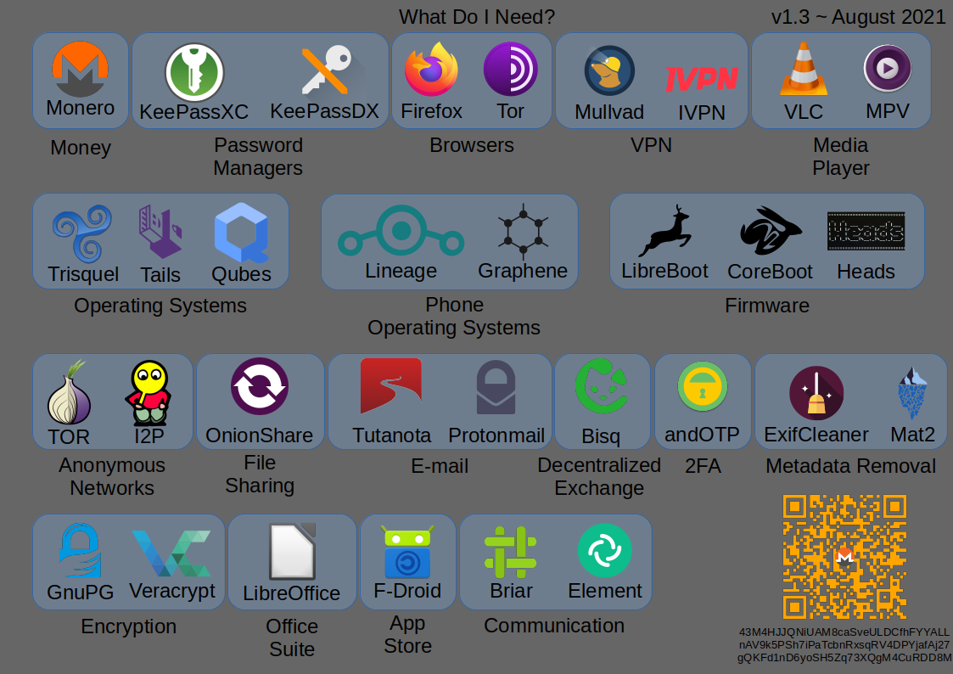Screen dimensions: 953x674
Task: Select the 'v1.3 ~ August 2021' version text
Action: (859, 17)
